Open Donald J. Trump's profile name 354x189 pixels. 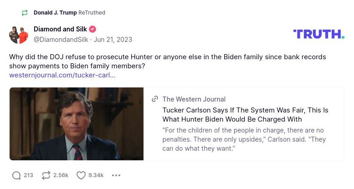point(55,13)
